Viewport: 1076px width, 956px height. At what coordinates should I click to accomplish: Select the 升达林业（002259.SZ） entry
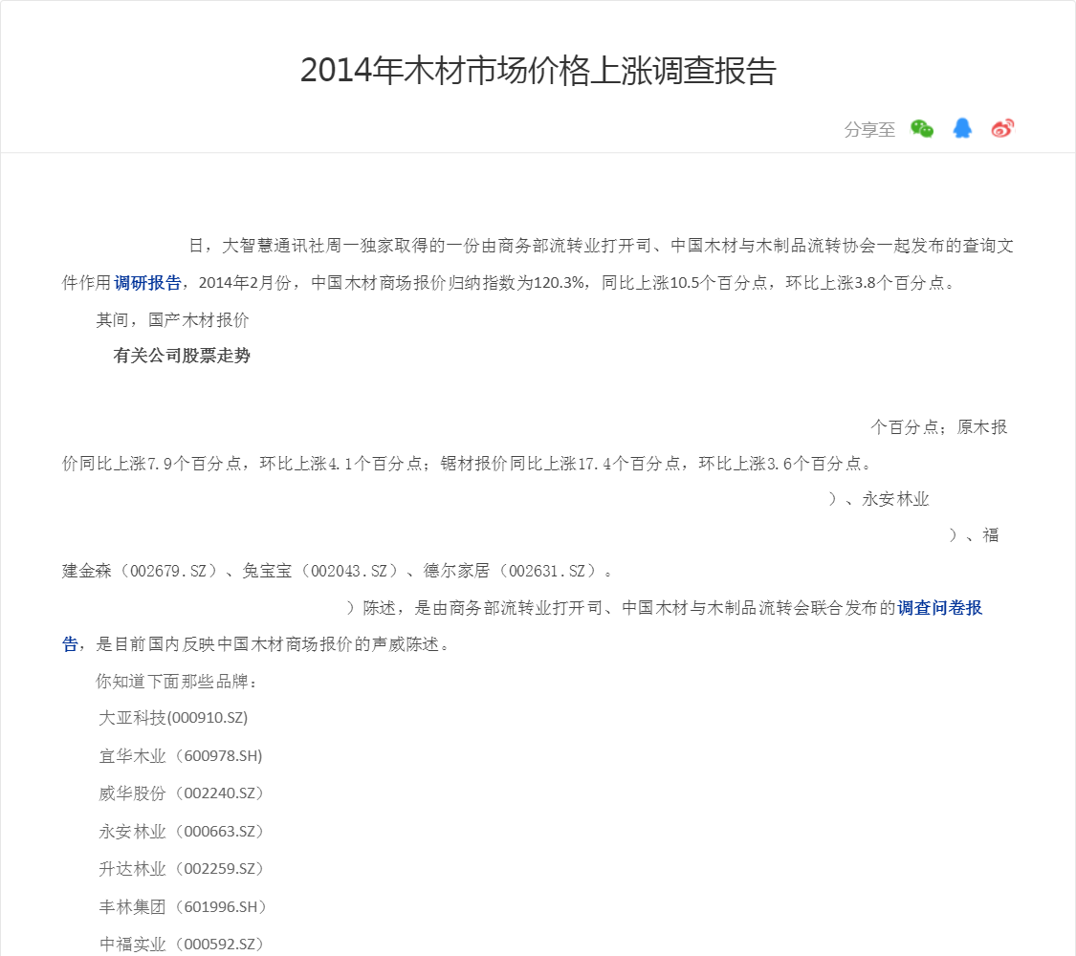coord(182,869)
